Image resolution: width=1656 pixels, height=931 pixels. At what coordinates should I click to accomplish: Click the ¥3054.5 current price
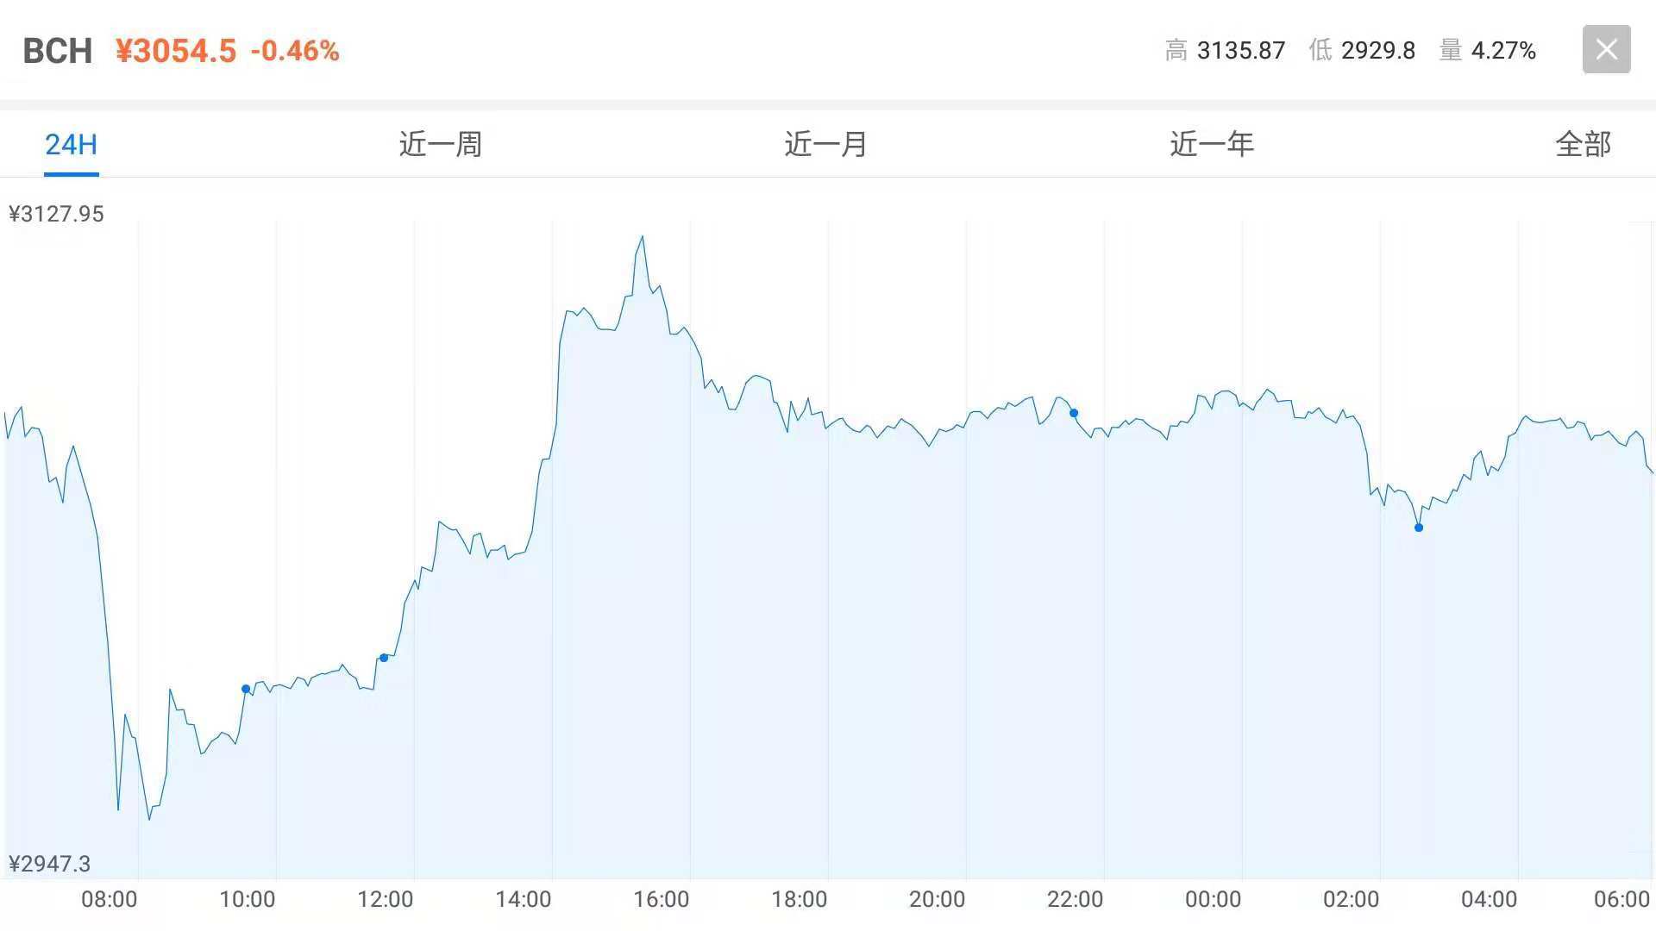(x=176, y=51)
